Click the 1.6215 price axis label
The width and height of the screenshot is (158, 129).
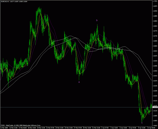[155, 101]
